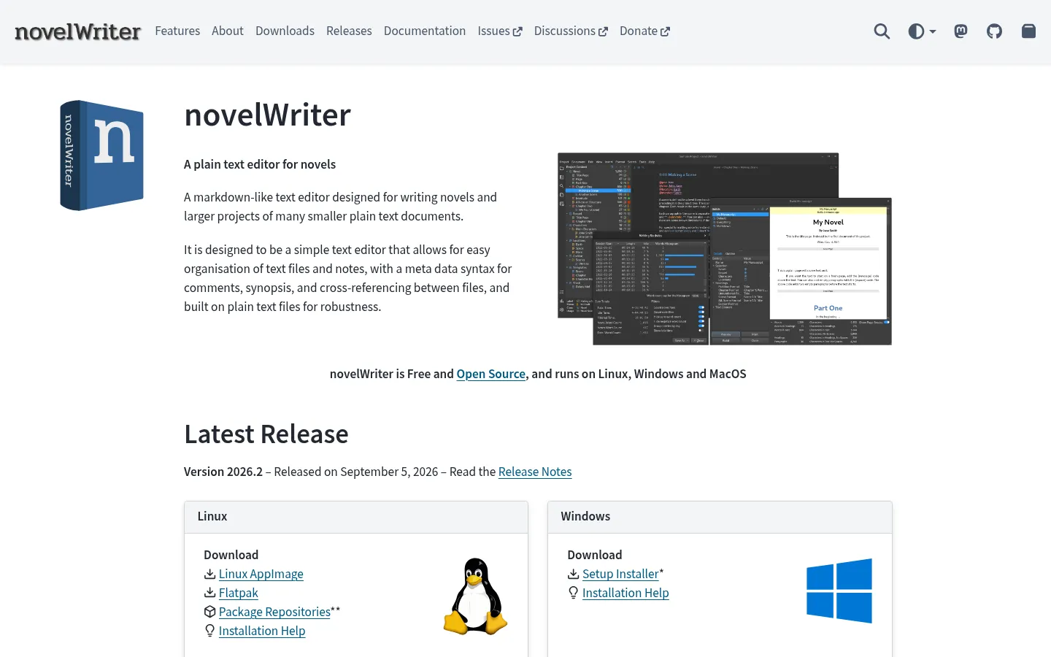Go to Downloads page
Image resolution: width=1051 pixels, height=657 pixels.
(x=285, y=31)
